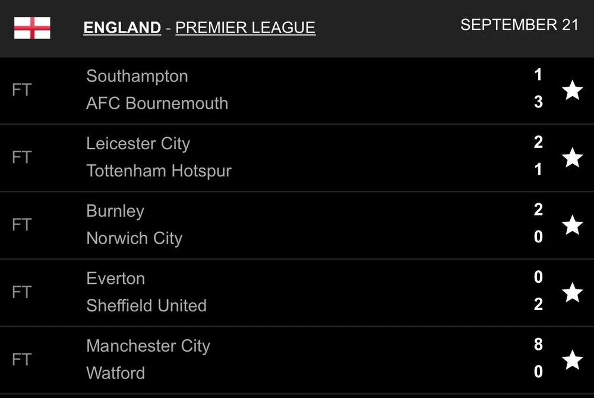Viewport: 594px width, 398px height.
Task: Click the Norwich City team name
Action: coord(134,238)
